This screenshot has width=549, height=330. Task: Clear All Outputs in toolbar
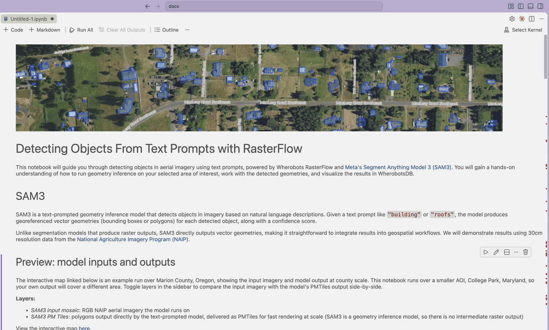tap(122, 30)
